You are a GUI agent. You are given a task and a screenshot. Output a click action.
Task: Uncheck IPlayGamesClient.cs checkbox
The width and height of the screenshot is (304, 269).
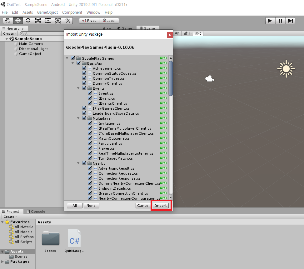pos(84,108)
